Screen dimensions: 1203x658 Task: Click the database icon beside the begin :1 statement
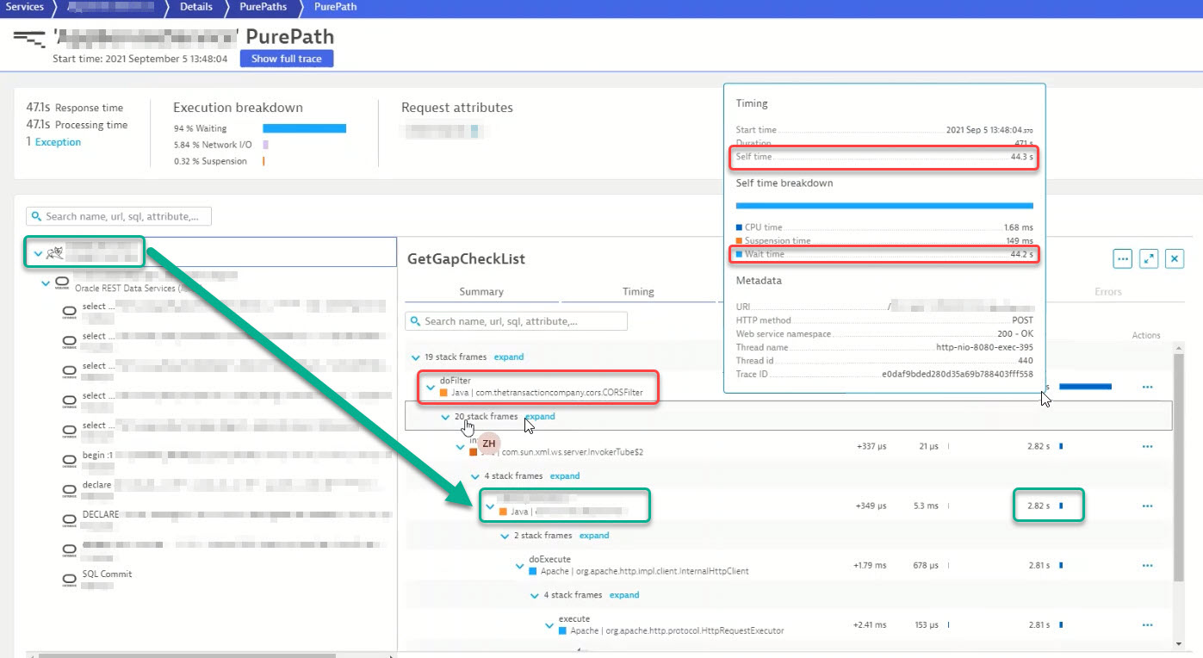(x=69, y=459)
